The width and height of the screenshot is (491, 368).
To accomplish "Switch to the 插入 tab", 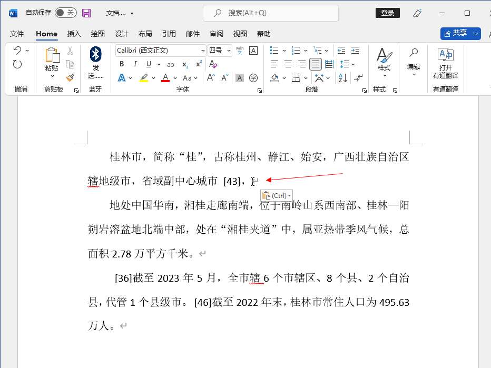I will coord(74,34).
